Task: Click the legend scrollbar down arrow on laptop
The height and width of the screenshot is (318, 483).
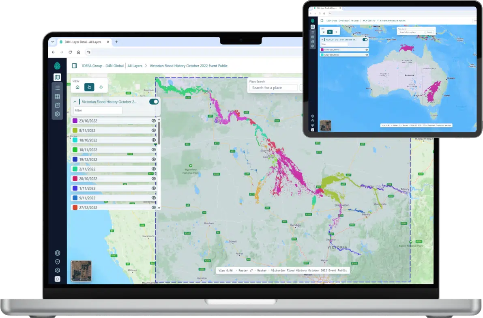Action: tap(159, 208)
